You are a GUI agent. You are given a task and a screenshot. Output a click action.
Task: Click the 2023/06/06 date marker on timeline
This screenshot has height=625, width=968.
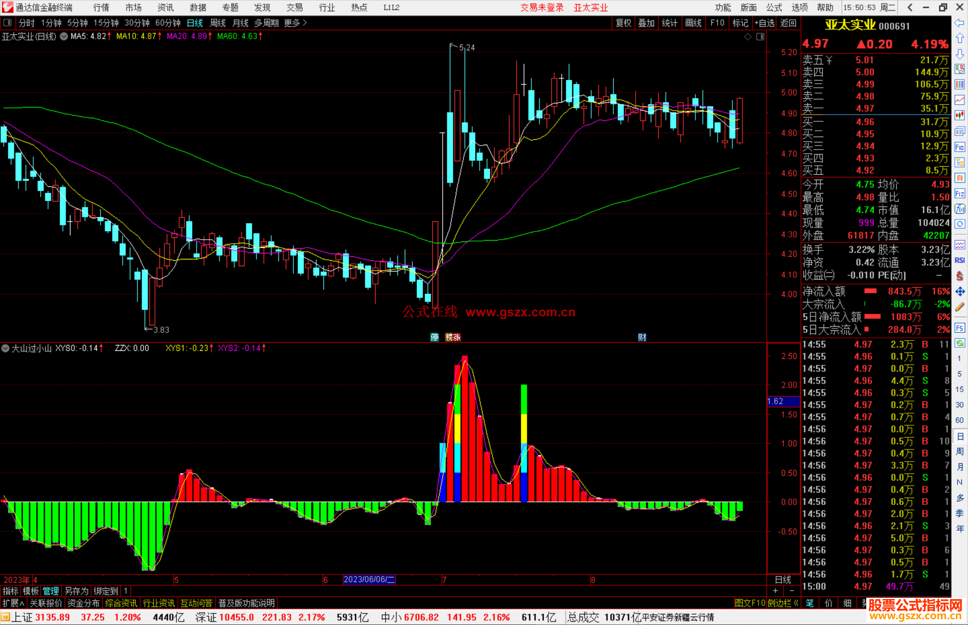tap(369, 579)
